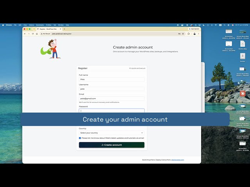
Task: Click the address bar URL
Action: click(x=62, y=34)
